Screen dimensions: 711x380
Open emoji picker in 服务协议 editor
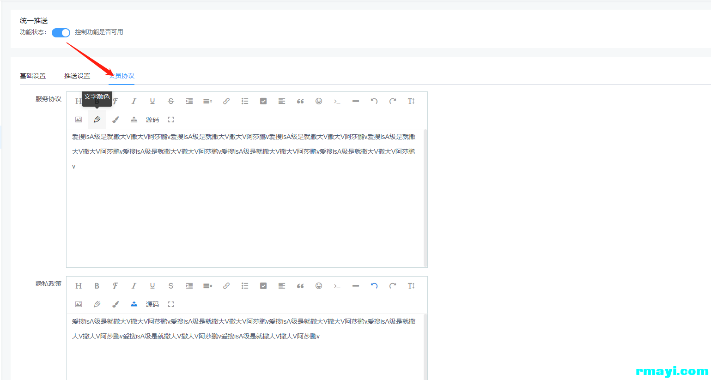(x=319, y=101)
